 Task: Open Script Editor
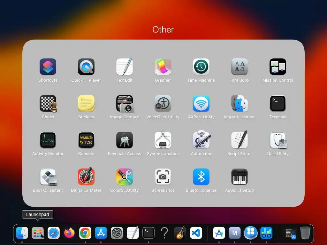coord(240,140)
